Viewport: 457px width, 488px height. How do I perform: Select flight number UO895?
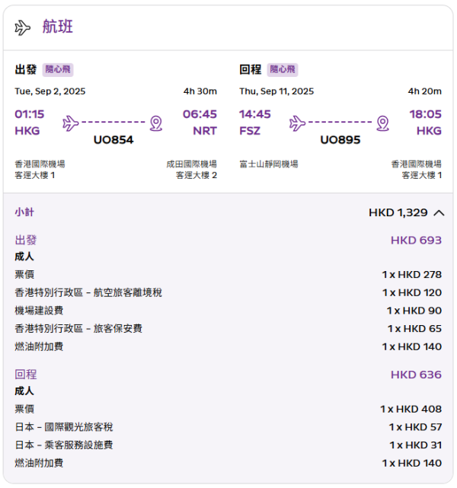340,140
